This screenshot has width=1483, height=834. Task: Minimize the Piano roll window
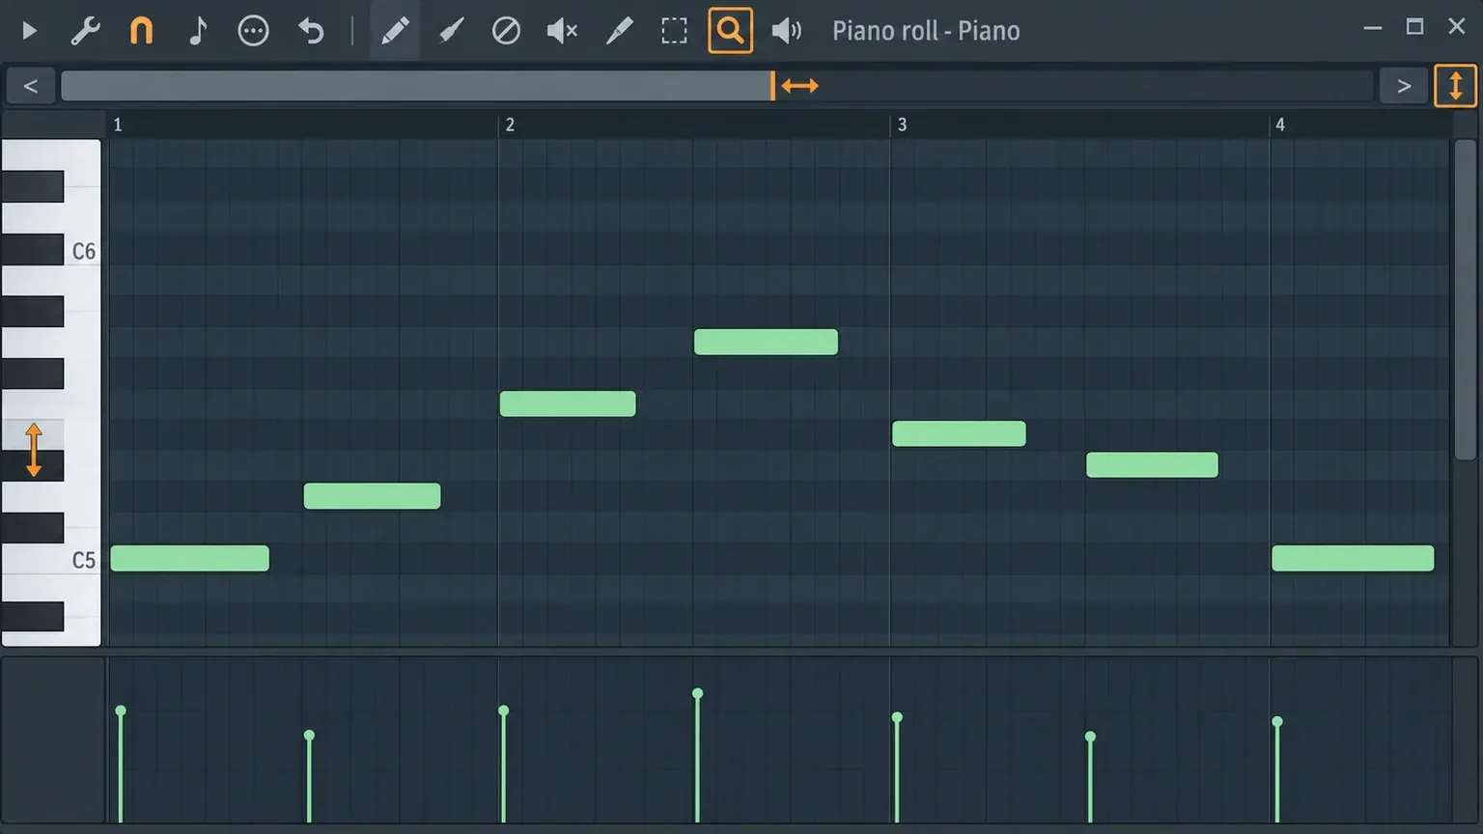point(1372,28)
